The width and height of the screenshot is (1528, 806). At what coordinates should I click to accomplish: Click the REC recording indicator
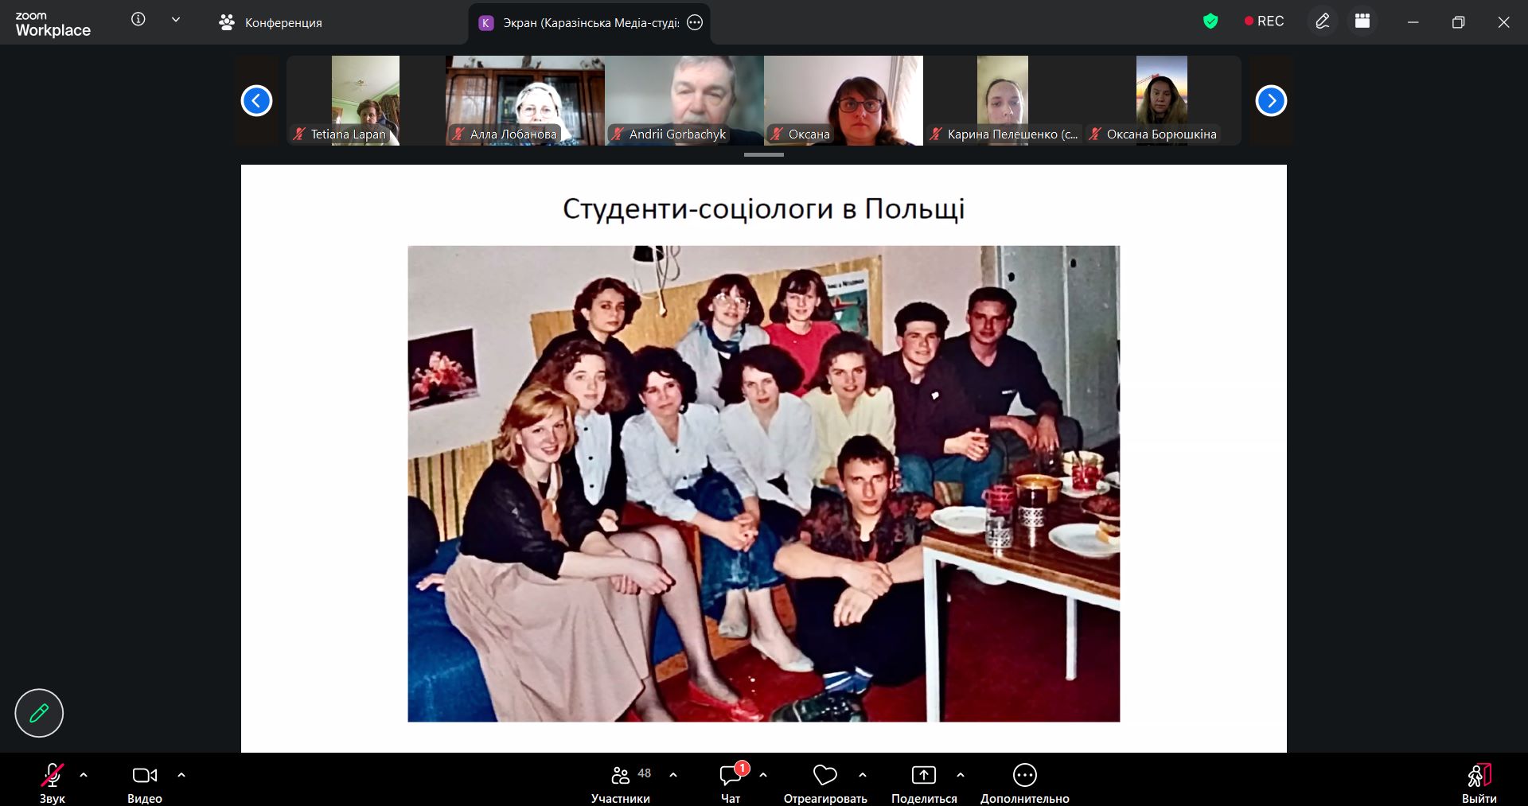coord(1264,21)
